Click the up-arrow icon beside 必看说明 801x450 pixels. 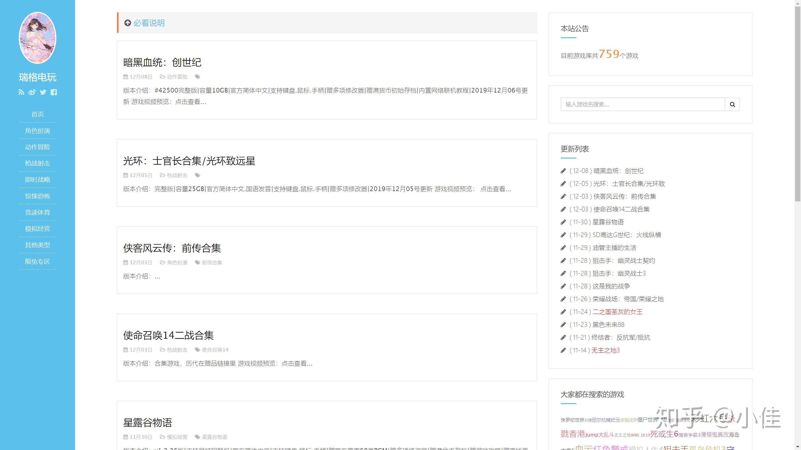[128, 23]
